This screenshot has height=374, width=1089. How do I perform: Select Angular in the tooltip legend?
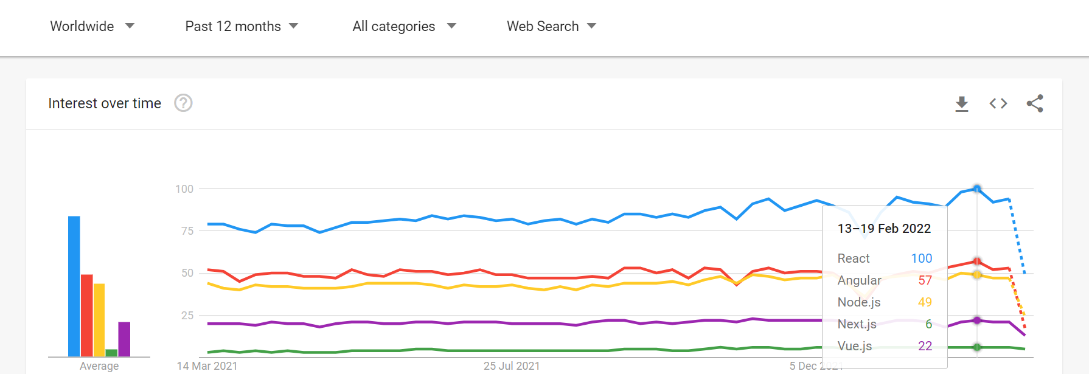pos(859,280)
